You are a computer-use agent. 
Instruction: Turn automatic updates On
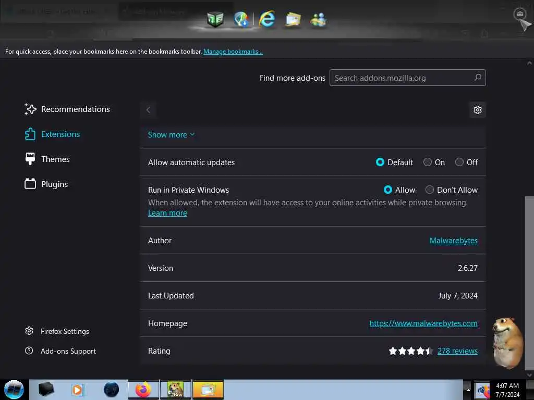click(x=428, y=162)
